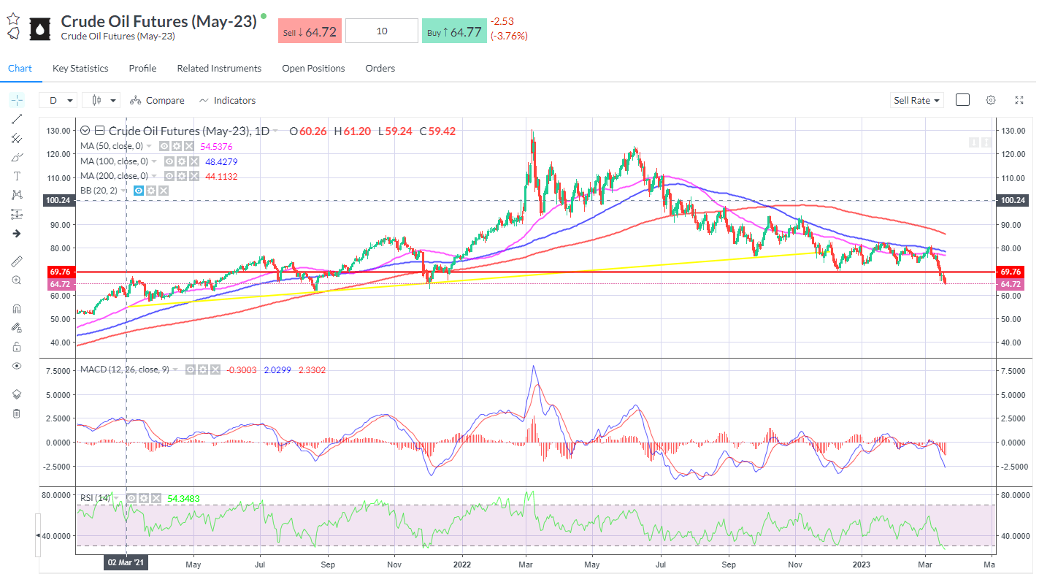
Task: Click the Buy 64.77 button
Action: click(454, 31)
